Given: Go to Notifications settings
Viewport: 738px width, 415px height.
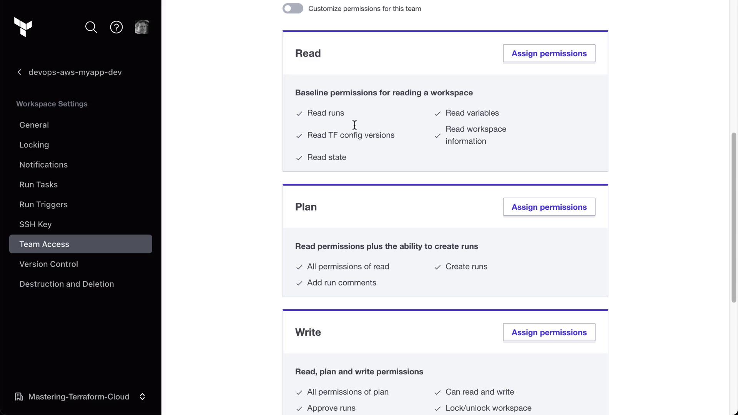Looking at the screenshot, I should [x=43, y=164].
